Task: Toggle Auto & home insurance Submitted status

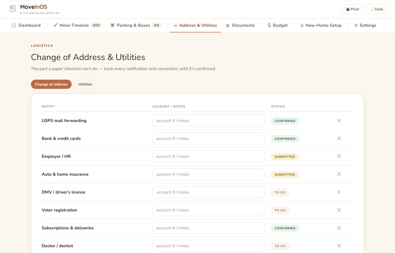Action: [285, 175]
